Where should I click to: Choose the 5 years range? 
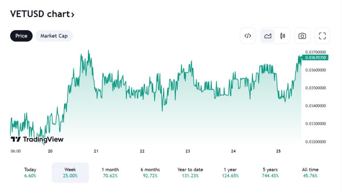[x=270, y=172]
